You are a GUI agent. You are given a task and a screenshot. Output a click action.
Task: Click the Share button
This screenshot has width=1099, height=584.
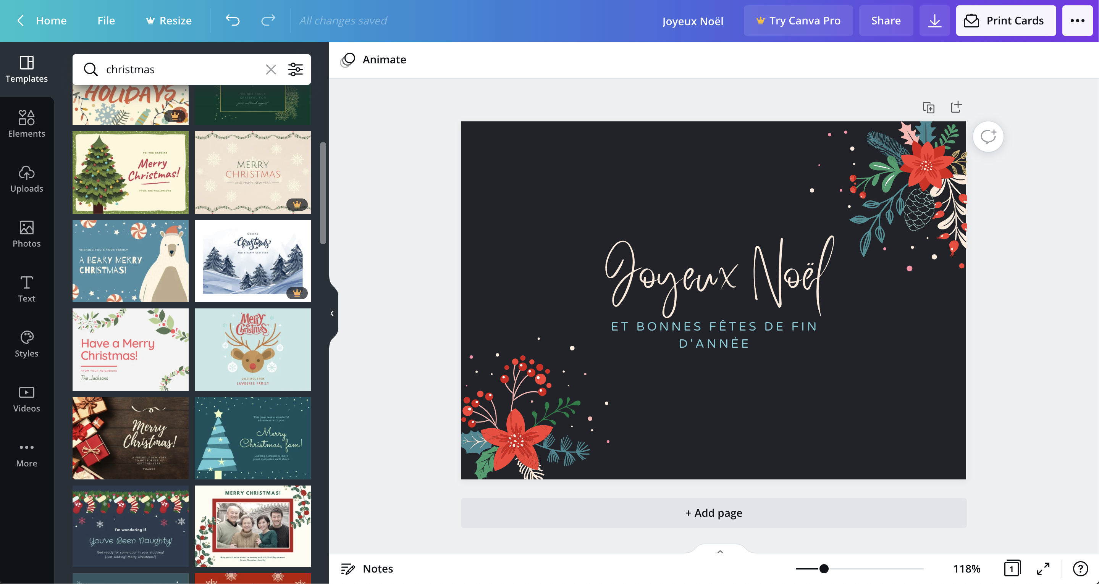click(x=886, y=20)
